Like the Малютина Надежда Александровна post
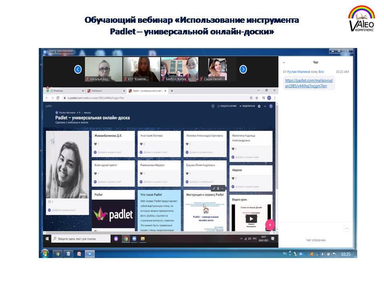The height and width of the screenshot is (288, 384). click(x=233, y=149)
